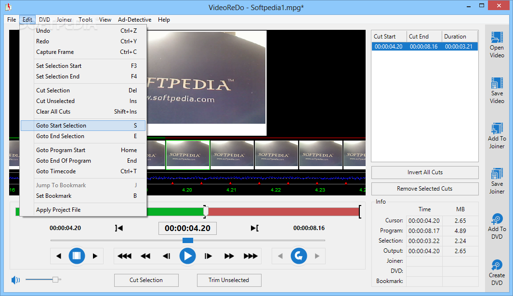Screen dimensions: 513x296
Task: Click the speaker volume icon
Action: [x=15, y=280]
